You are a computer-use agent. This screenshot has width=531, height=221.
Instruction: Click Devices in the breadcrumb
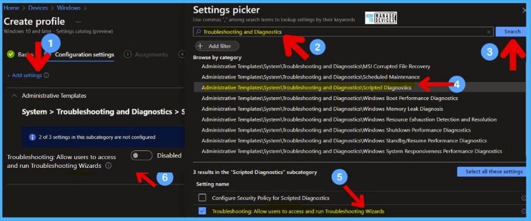tap(38, 8)
